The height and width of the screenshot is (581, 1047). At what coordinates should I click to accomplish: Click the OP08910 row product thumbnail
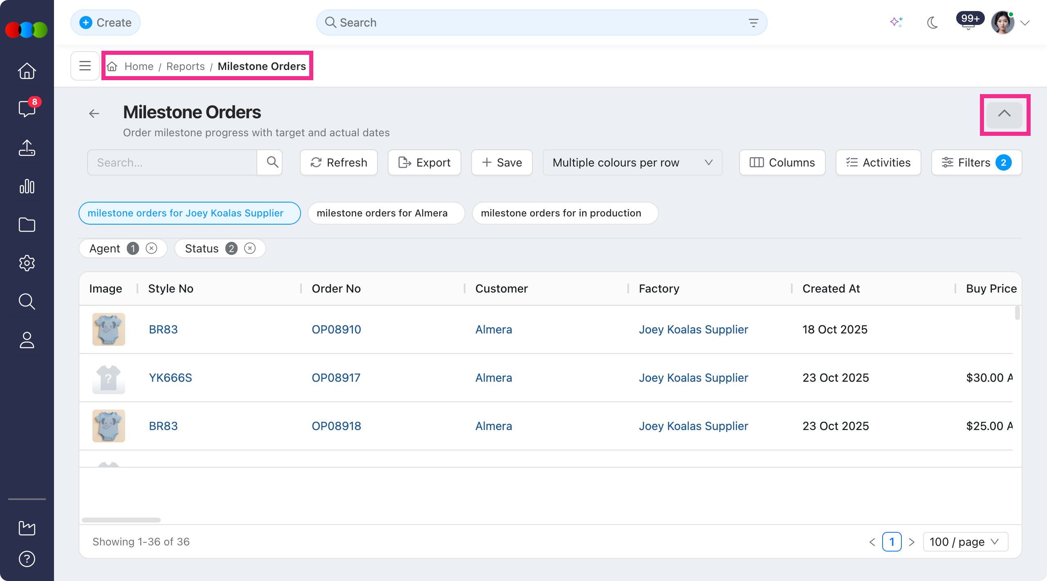click(x=109, y=329)
